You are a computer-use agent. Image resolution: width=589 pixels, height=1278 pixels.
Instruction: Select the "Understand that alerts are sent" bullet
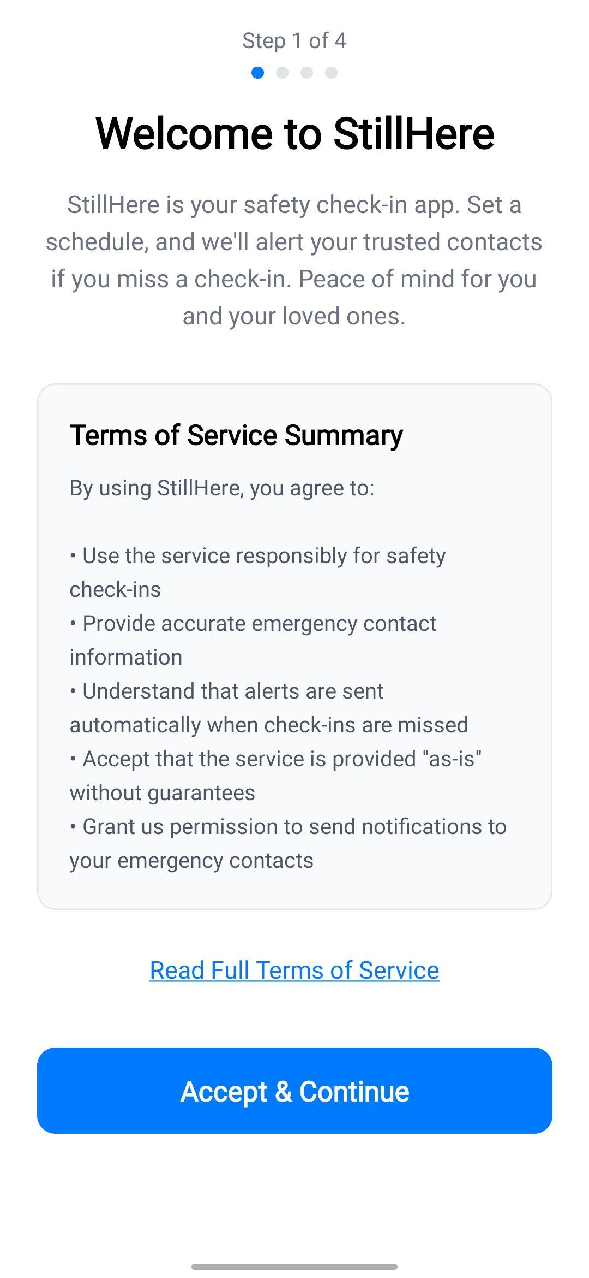coord(233,691)
